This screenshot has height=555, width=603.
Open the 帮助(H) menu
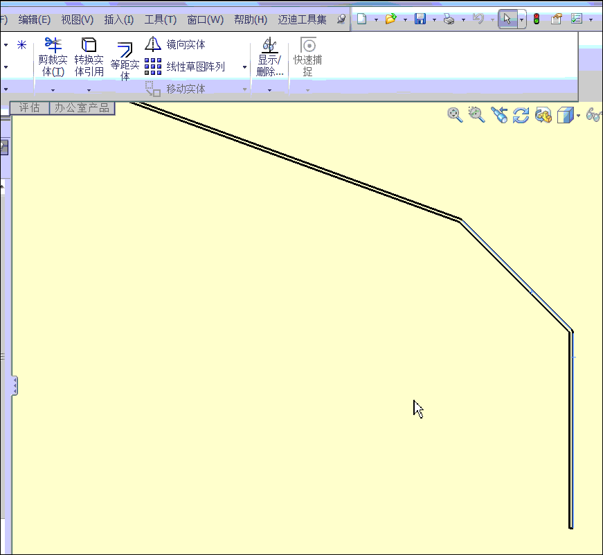[x=251, y=19]
